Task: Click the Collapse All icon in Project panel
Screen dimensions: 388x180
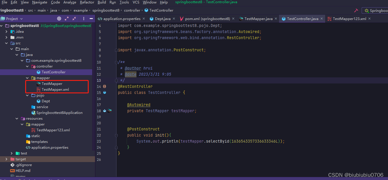Action: tap(74, 19)
